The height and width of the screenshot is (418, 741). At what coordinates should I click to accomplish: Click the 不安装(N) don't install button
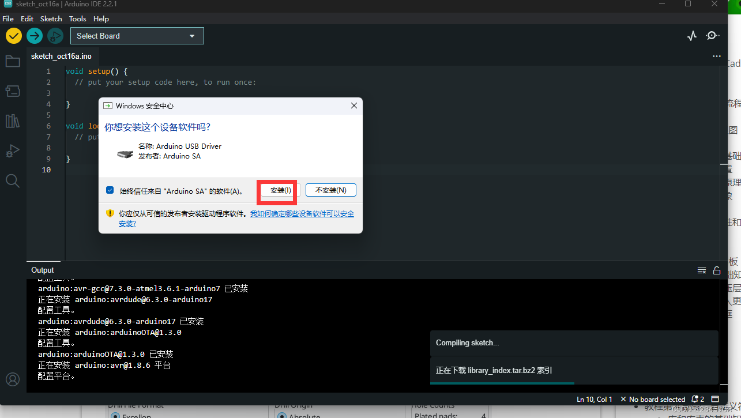331,190
